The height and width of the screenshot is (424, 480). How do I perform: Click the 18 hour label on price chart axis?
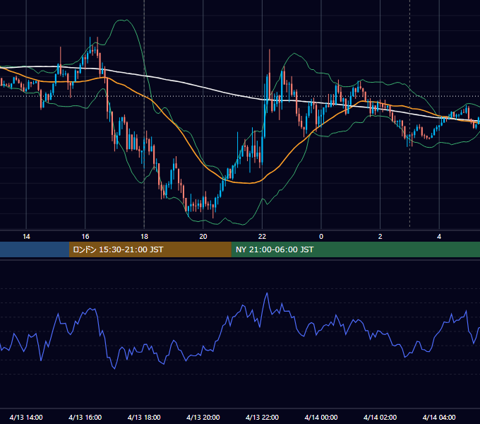144,237
